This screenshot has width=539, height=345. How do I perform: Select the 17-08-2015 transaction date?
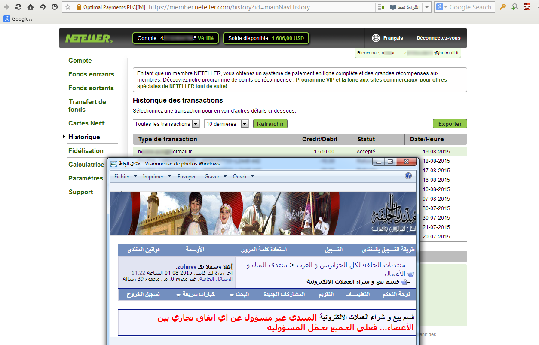tap(436, 171)
